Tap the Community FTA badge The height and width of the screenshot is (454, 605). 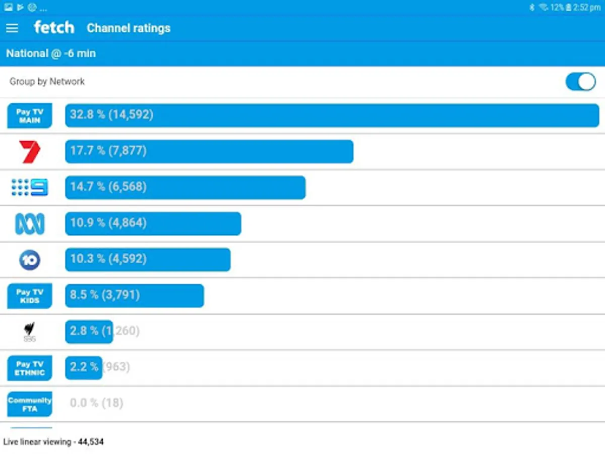(x=30, y=404)
